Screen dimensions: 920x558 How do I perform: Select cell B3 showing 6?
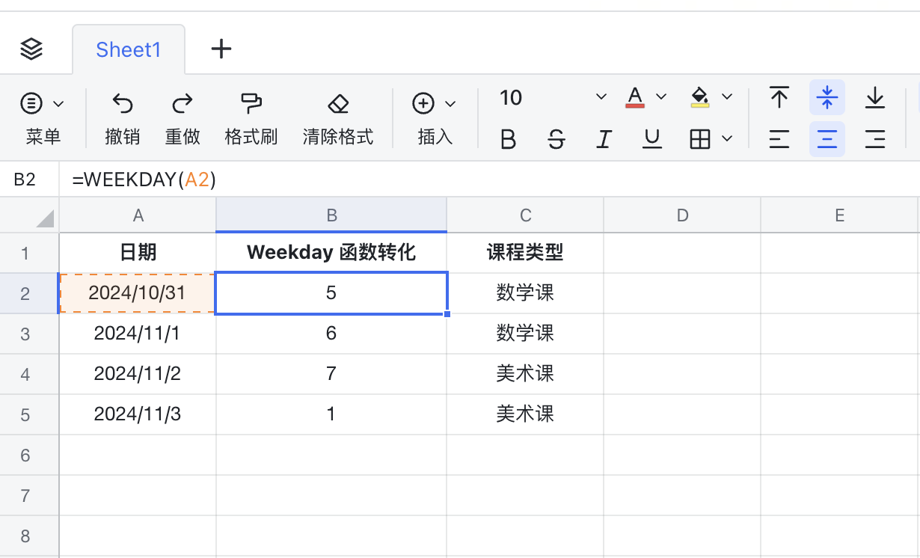point(331,334)
